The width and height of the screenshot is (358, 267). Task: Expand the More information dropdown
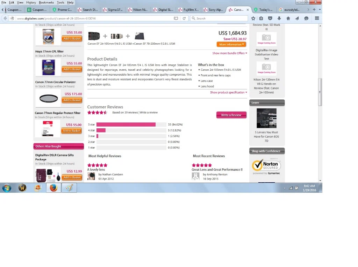231,44
